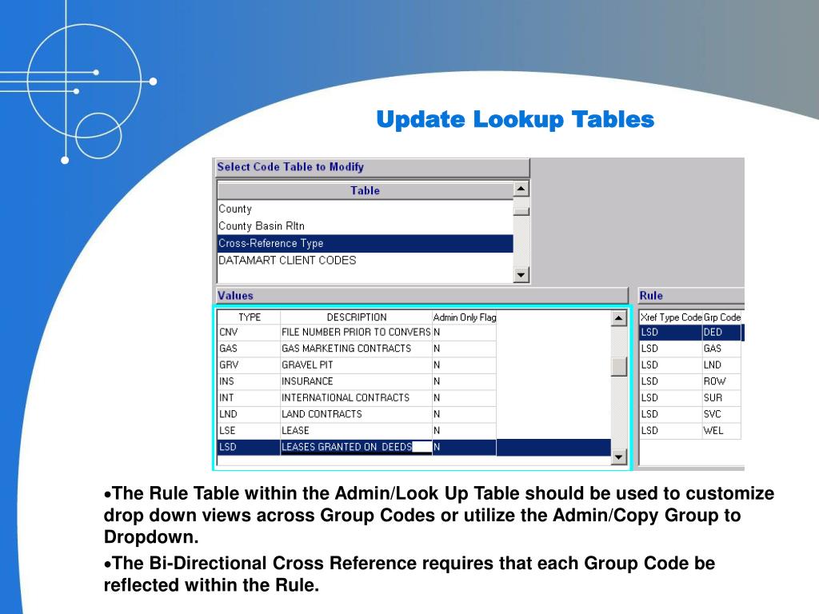Image resolution: width=819 pixels, height=614 pixels.
Task: Select the GRV type cell
Action: pyautogui.click(x=250, y=365)
